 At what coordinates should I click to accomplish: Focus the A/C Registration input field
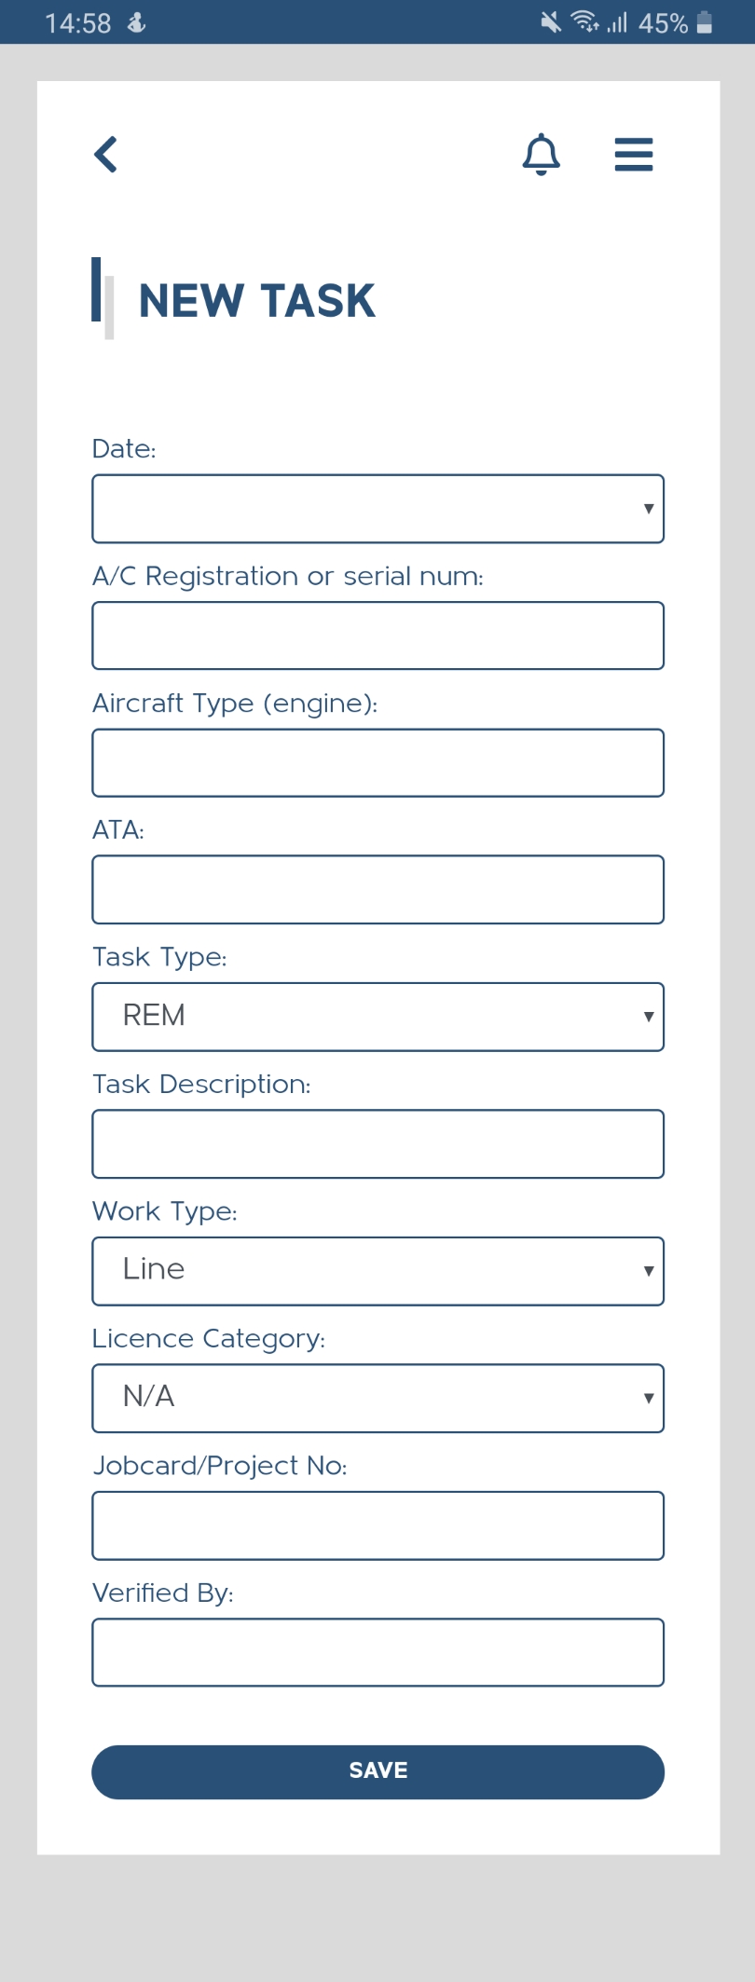[x=377, y=636]
